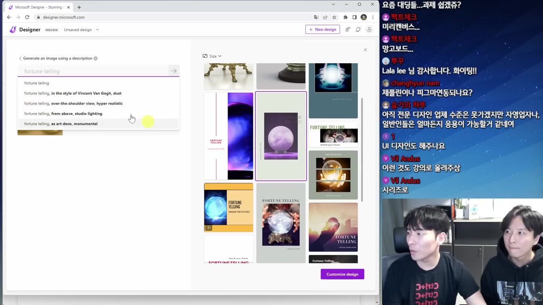The height and width of the screenshot is (305, 543).
Task: Click the New design button
Action: 322,29
